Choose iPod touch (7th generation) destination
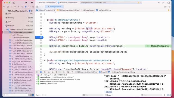 tap(68, 2)
